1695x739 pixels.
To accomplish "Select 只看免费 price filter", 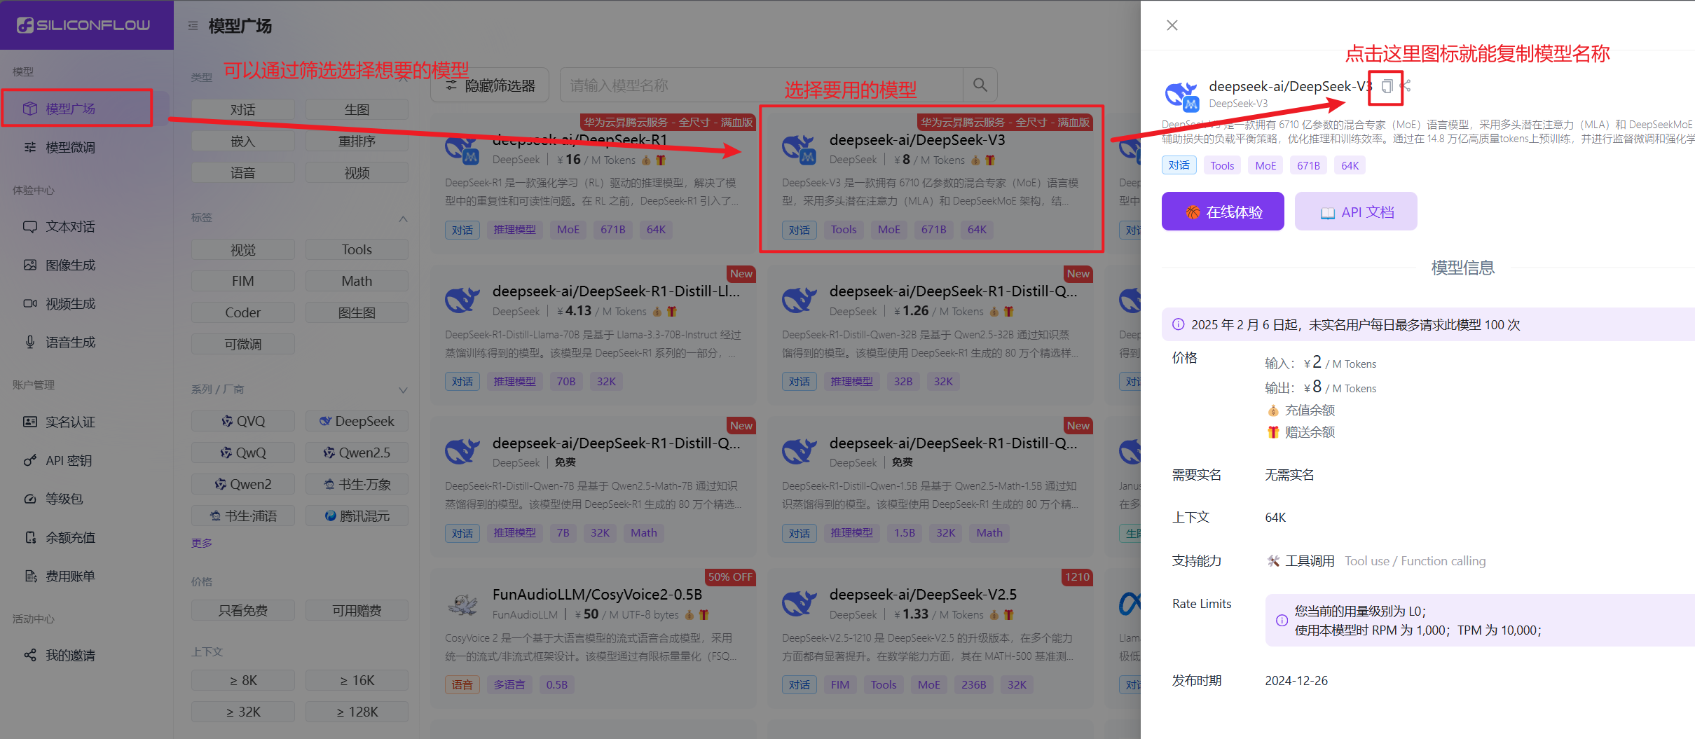I will point(243,610).
